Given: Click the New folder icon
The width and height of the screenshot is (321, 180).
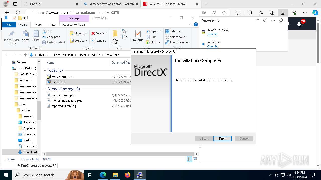Looking at the screenshot, I should [115, 37].
